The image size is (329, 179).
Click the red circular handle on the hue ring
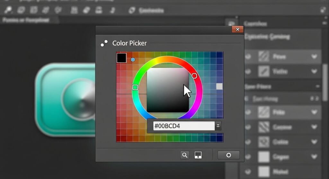(x=194, y=76)
